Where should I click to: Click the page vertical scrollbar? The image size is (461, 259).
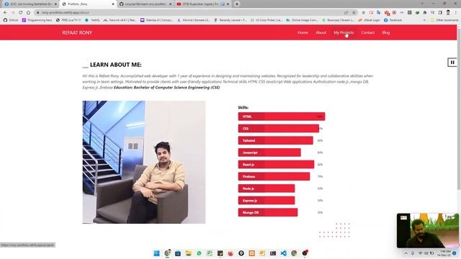(459, 109)
